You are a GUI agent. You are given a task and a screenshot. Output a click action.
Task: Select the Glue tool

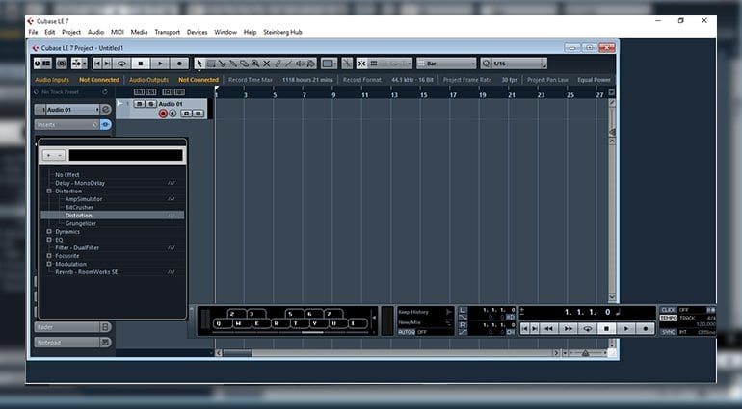233,64
